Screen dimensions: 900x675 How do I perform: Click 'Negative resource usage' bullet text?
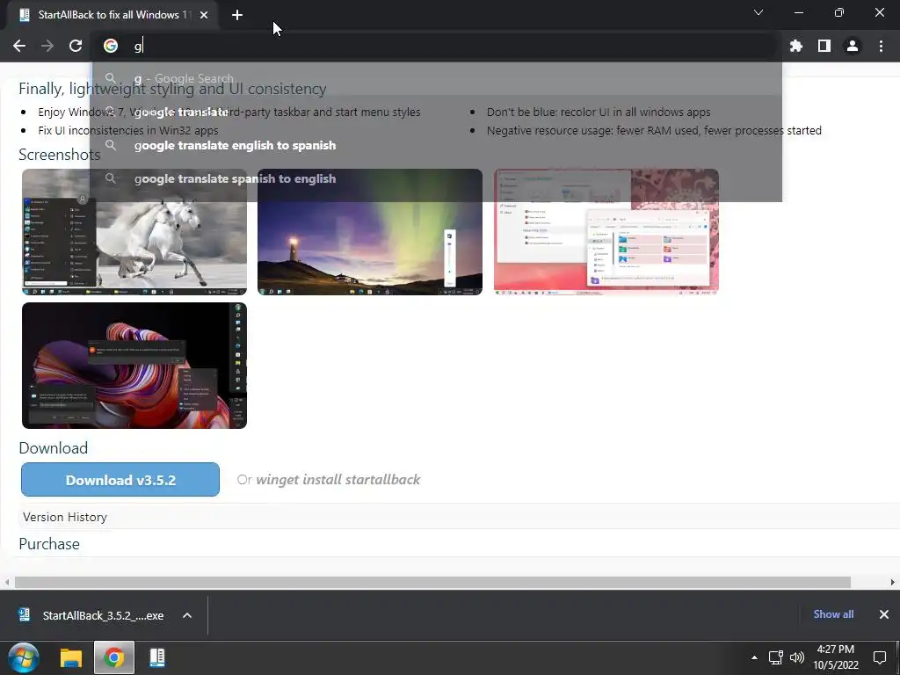654,131
